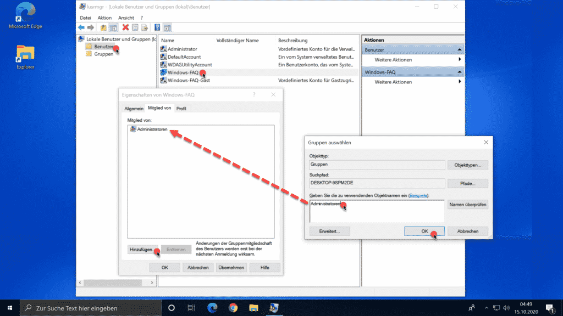The image size is (563, 316).
Task: Click the Hilfe button
Action: click(x=264, y=268)
